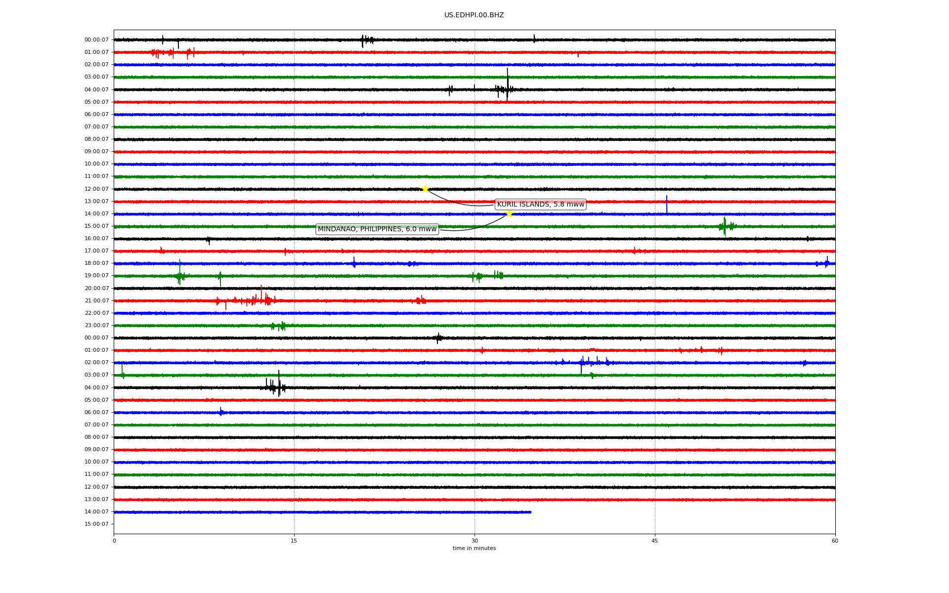Click the KURIL ISLANDS, 5.8 mww label

pyautogui.click(x=540, y=204)
